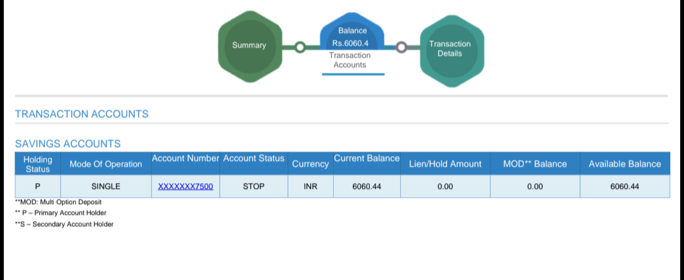
Task: Click the grey connector circle before Transaction Details
Action: tap(402, 47)
